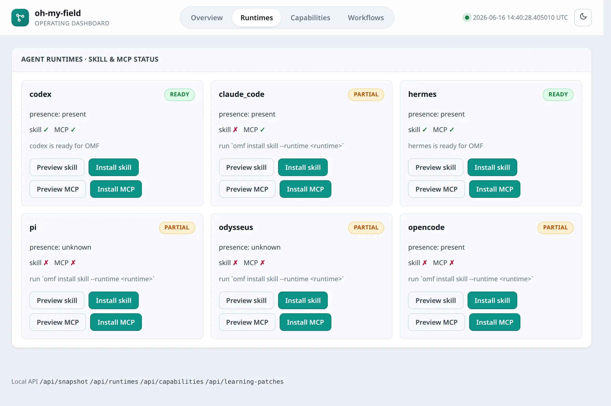This screenshot has width=611, height=406.
Task: Preview MCP for odysseus runtime
Action: point(247,322)
